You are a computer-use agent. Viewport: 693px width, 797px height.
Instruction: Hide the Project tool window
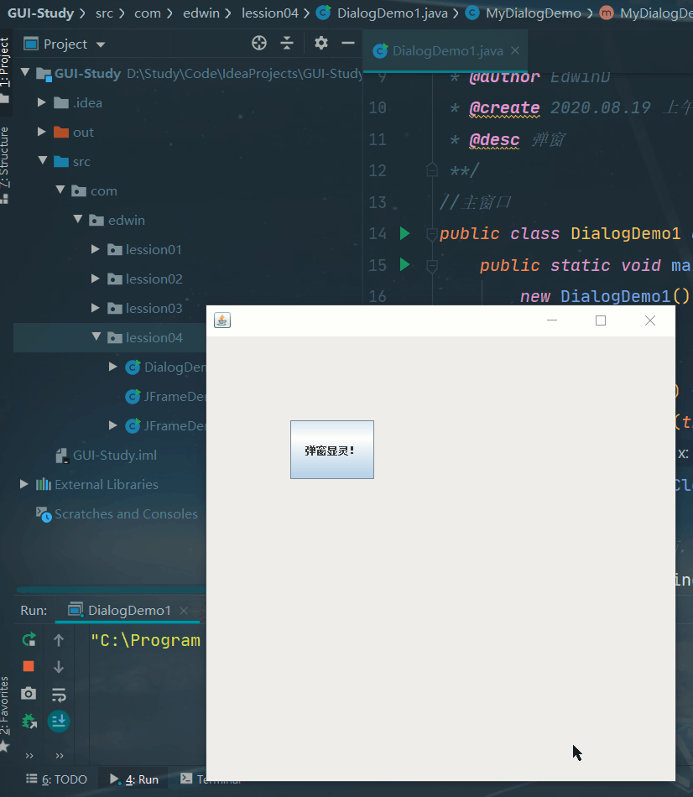[x=348, y=44]
